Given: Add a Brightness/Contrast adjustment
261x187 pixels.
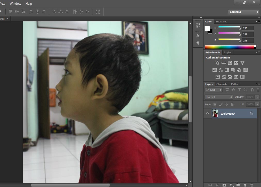Looking at the screenshot, I should point(217,63).
